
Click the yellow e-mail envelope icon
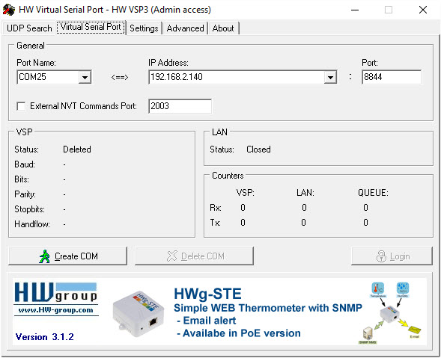pyautogui.click(x=415, y=330)
